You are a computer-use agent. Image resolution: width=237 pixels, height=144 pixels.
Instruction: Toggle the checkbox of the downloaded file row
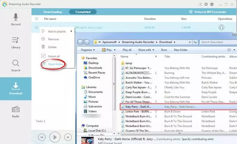[x=36, y=27]
